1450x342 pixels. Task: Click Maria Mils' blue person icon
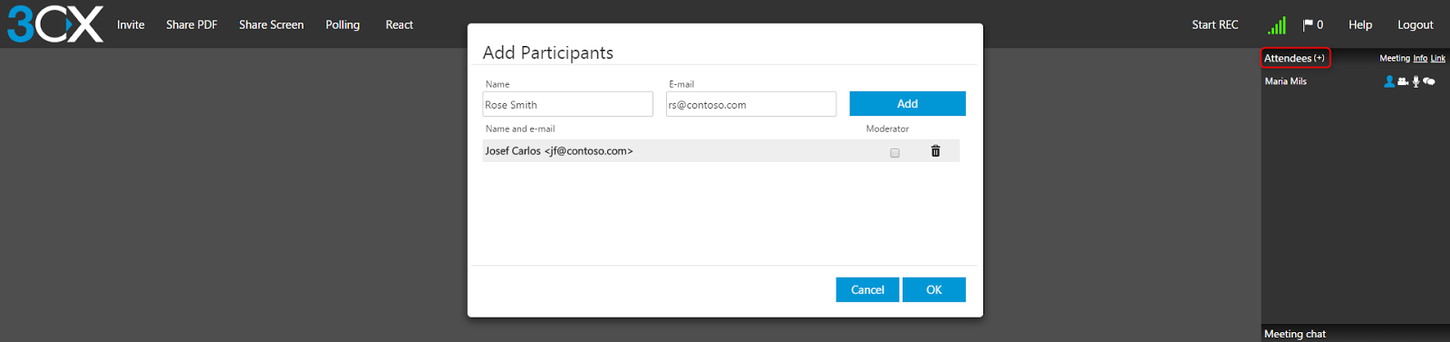coord(1389,81)
